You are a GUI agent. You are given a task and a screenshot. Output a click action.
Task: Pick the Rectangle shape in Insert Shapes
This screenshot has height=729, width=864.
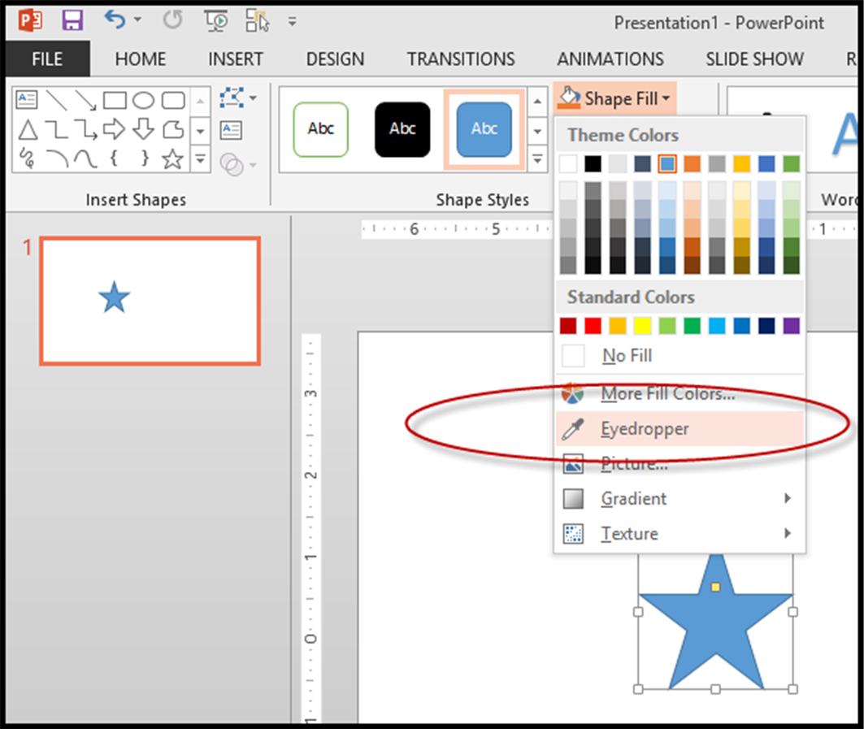tap(115, 100)
